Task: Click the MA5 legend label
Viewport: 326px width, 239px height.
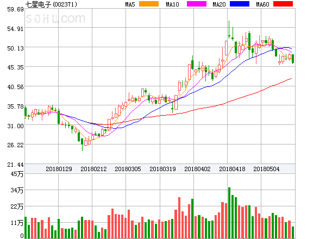Action: (130, 4)
